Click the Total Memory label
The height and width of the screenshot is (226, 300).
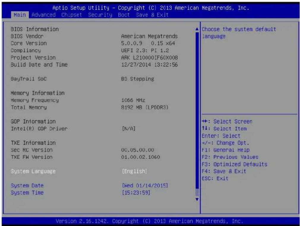pyautogui.click(x=29, y=107)
